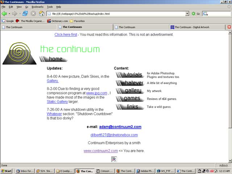Close the current tab with red X
Screen dimensions: 232x174
pos(229,27)
